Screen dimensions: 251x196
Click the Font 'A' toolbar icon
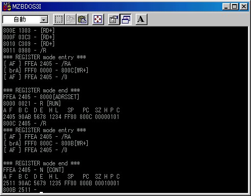141,19
